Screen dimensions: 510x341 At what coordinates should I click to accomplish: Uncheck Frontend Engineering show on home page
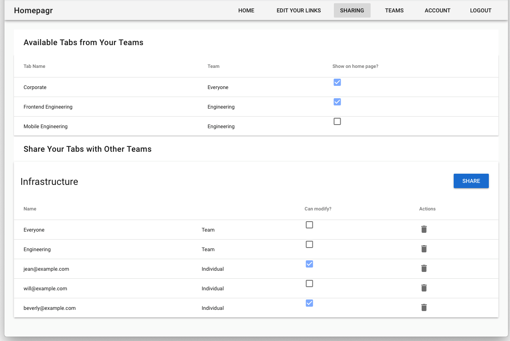click(337, 102)
